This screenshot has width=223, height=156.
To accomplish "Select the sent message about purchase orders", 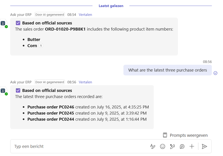I will (x=168, y=70).
